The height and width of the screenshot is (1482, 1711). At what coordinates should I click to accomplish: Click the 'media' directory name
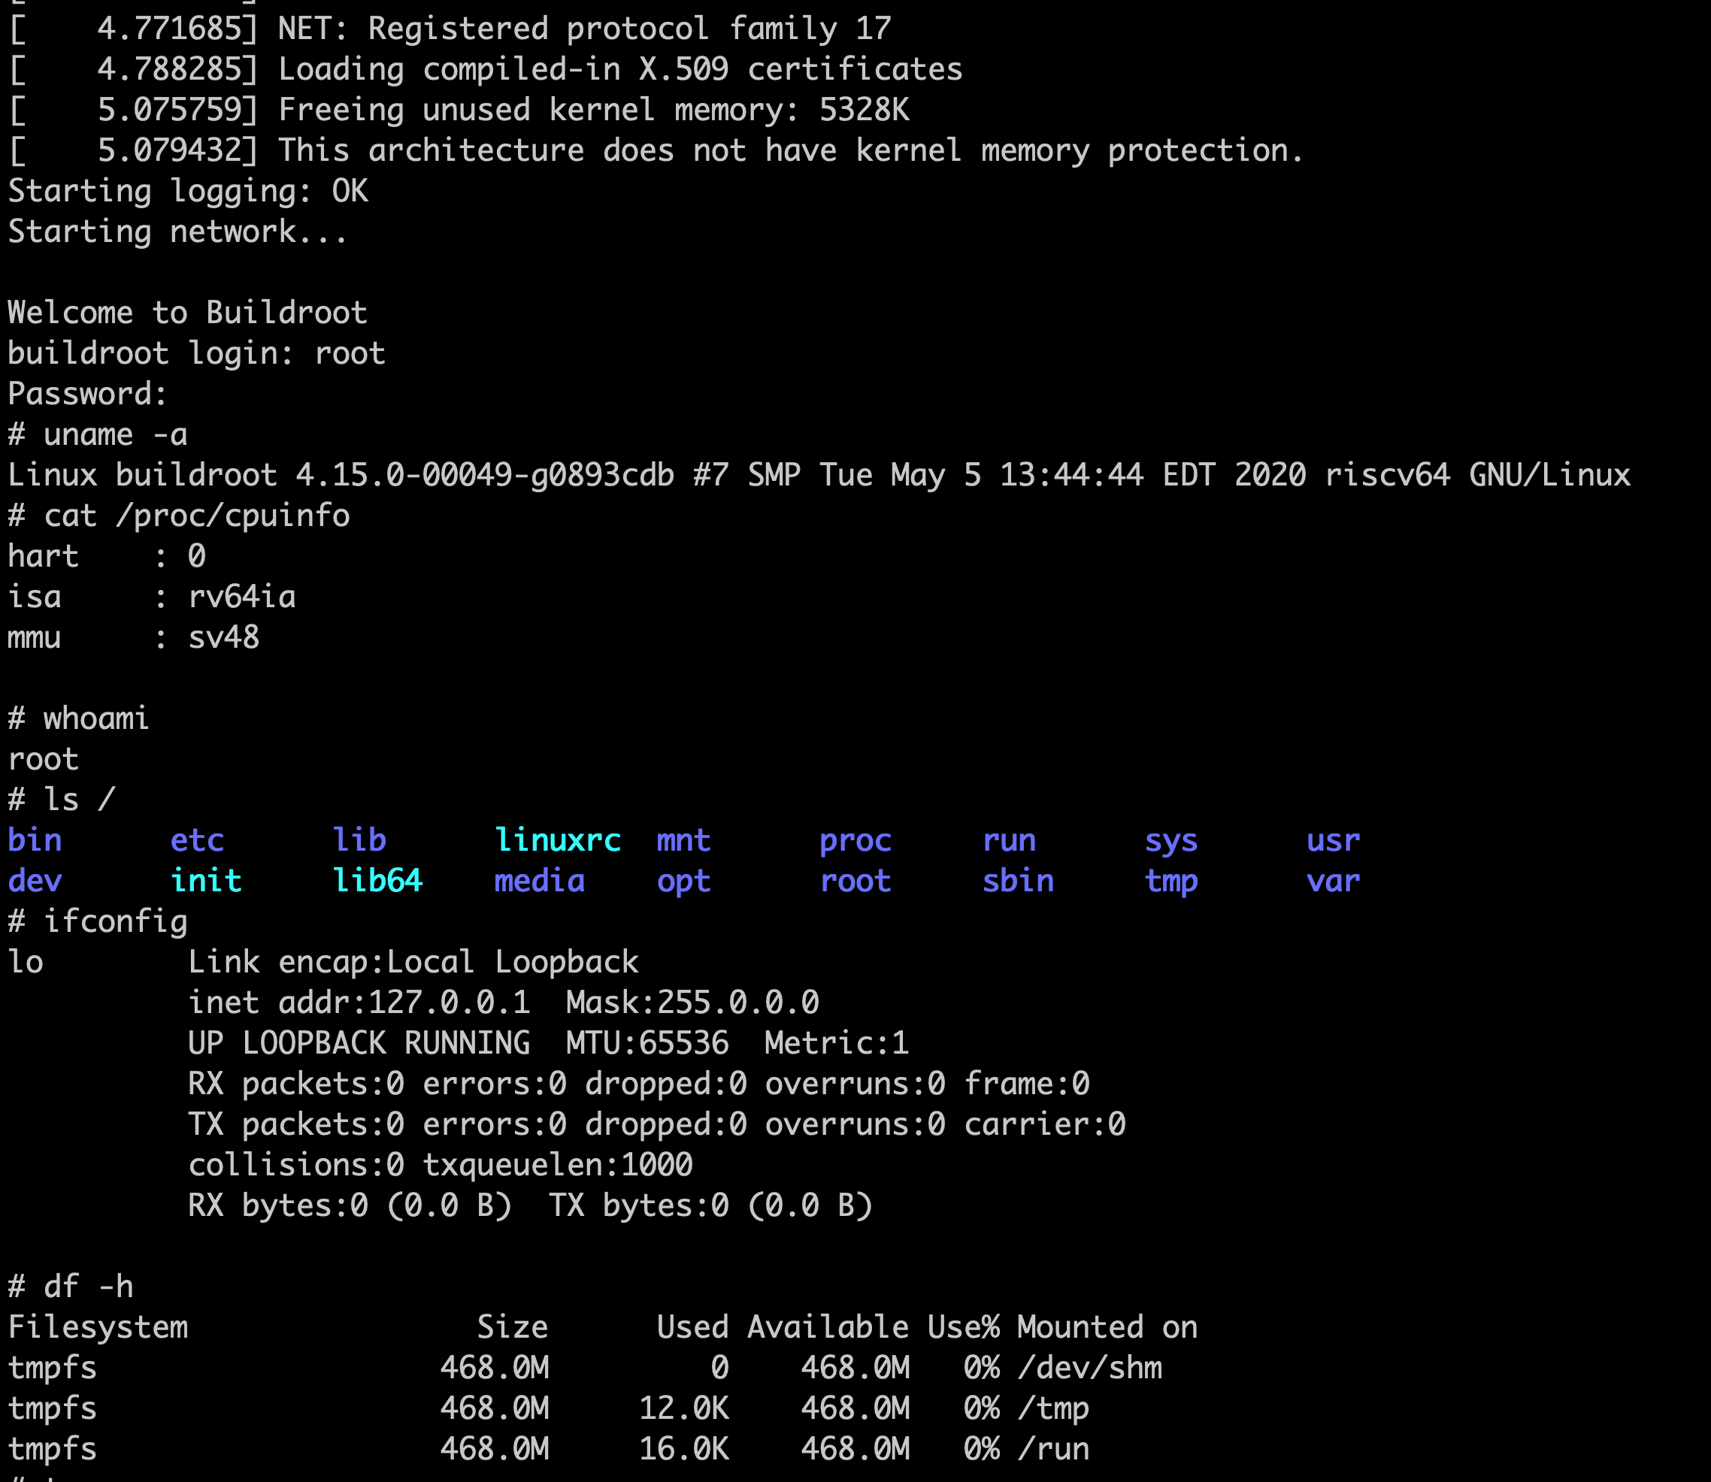(540, 881)
